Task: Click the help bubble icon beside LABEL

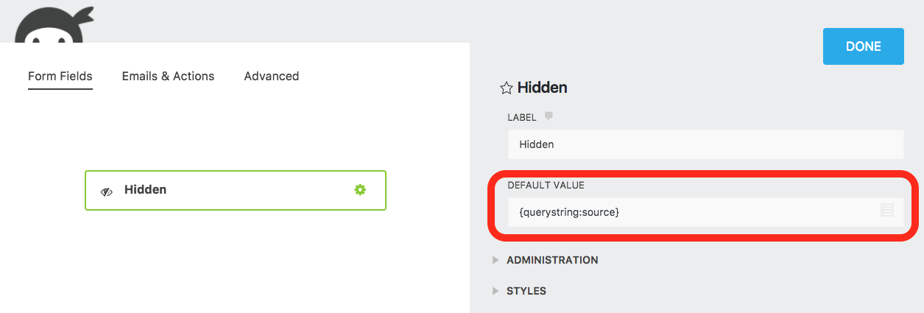Action: coord(549,116)
